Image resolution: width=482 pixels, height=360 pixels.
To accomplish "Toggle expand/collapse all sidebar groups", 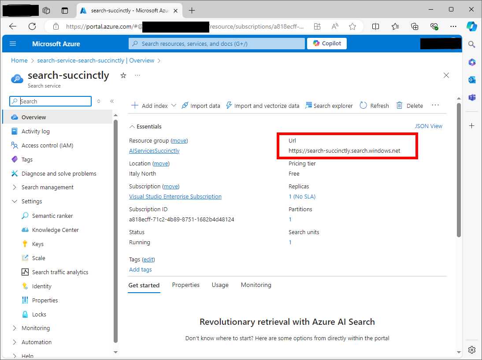I will click(x=99, y=101).
